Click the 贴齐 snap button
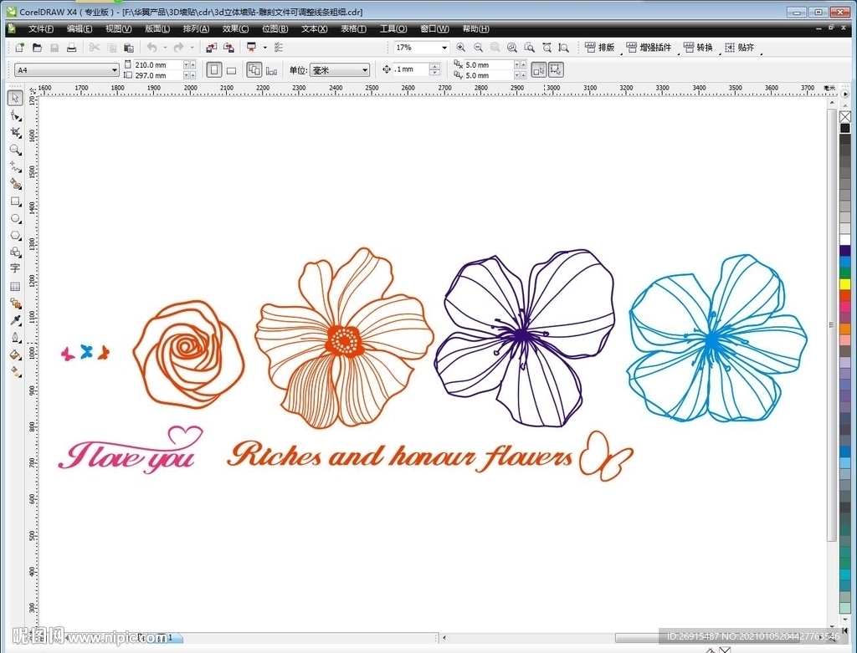The image size is (857, 653). (739, 48)
